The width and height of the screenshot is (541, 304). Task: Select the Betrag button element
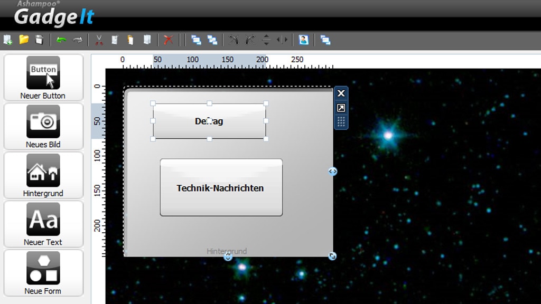click(210, 121)
